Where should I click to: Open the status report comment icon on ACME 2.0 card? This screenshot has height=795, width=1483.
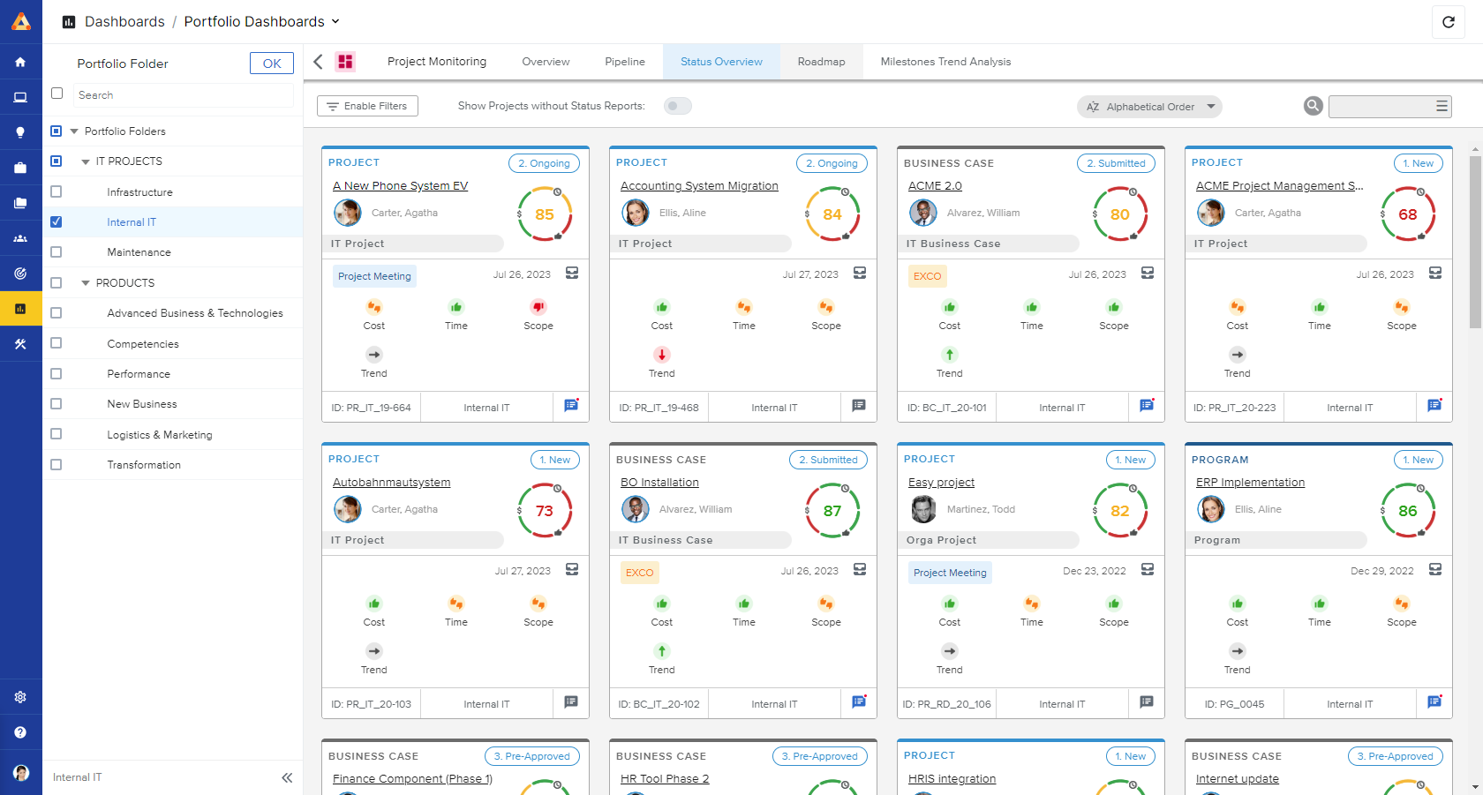click(x=1147, y=406)
